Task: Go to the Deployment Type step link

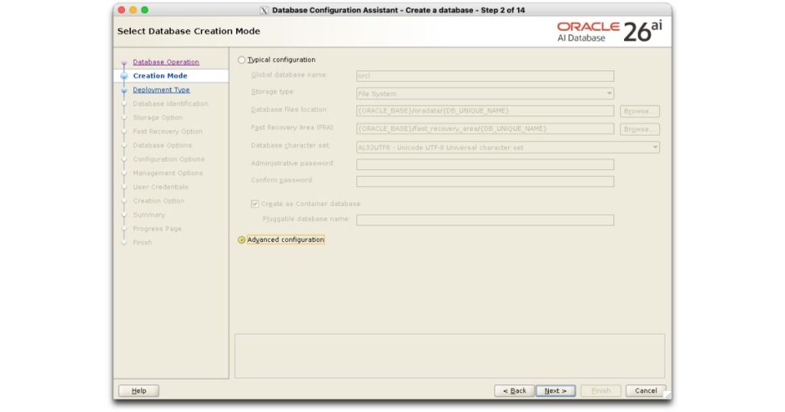Action: (x=161, y=90)
